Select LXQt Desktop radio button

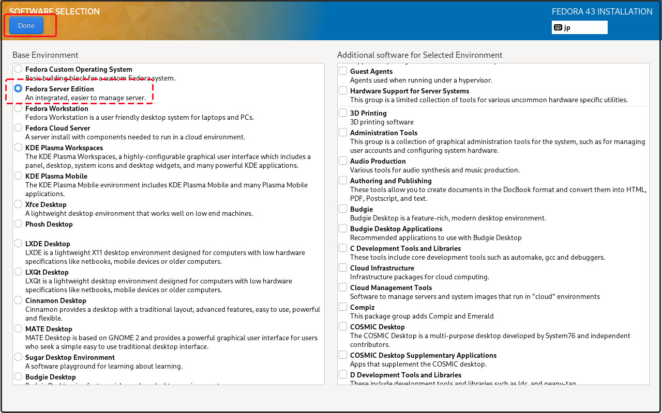(x=19, y=272)
